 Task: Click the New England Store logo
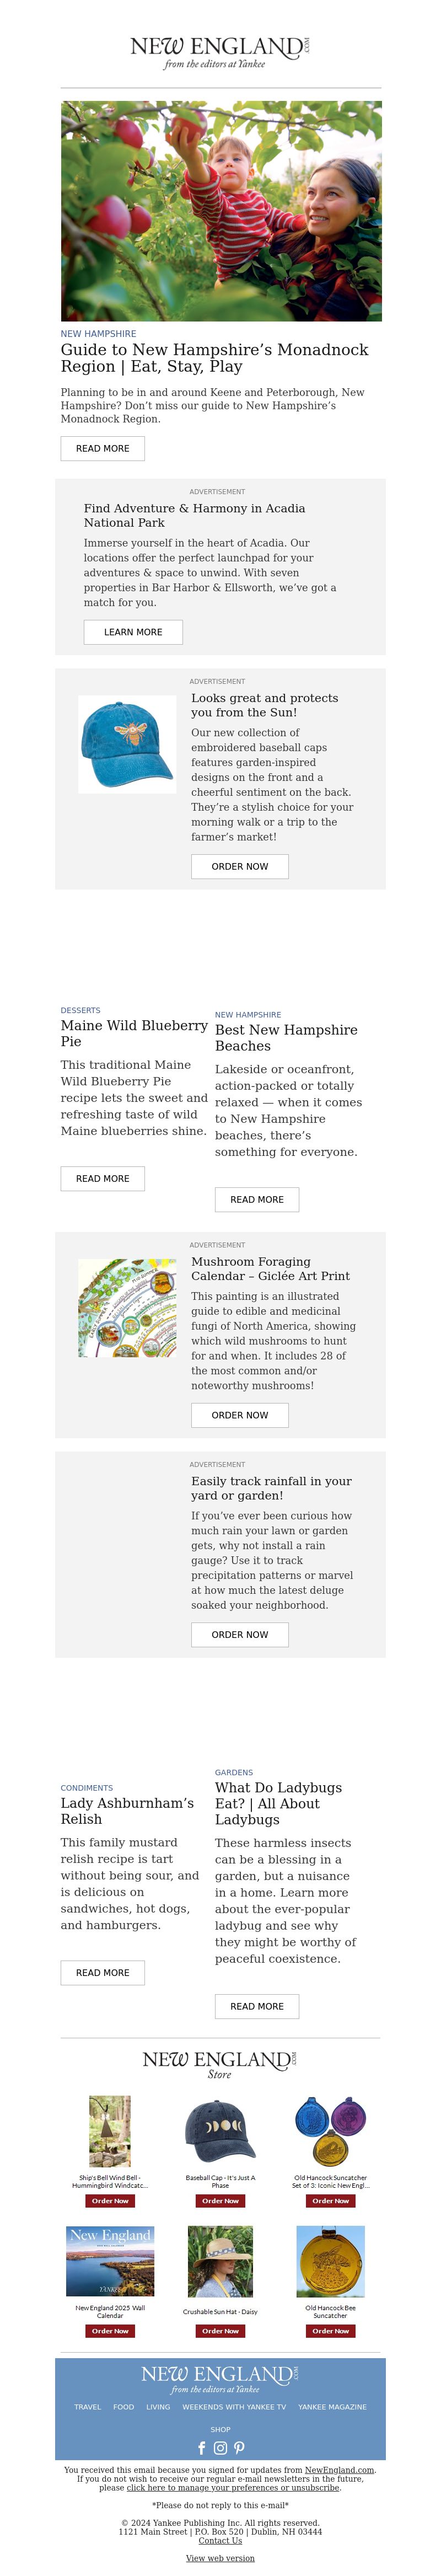pos(220,2065)
